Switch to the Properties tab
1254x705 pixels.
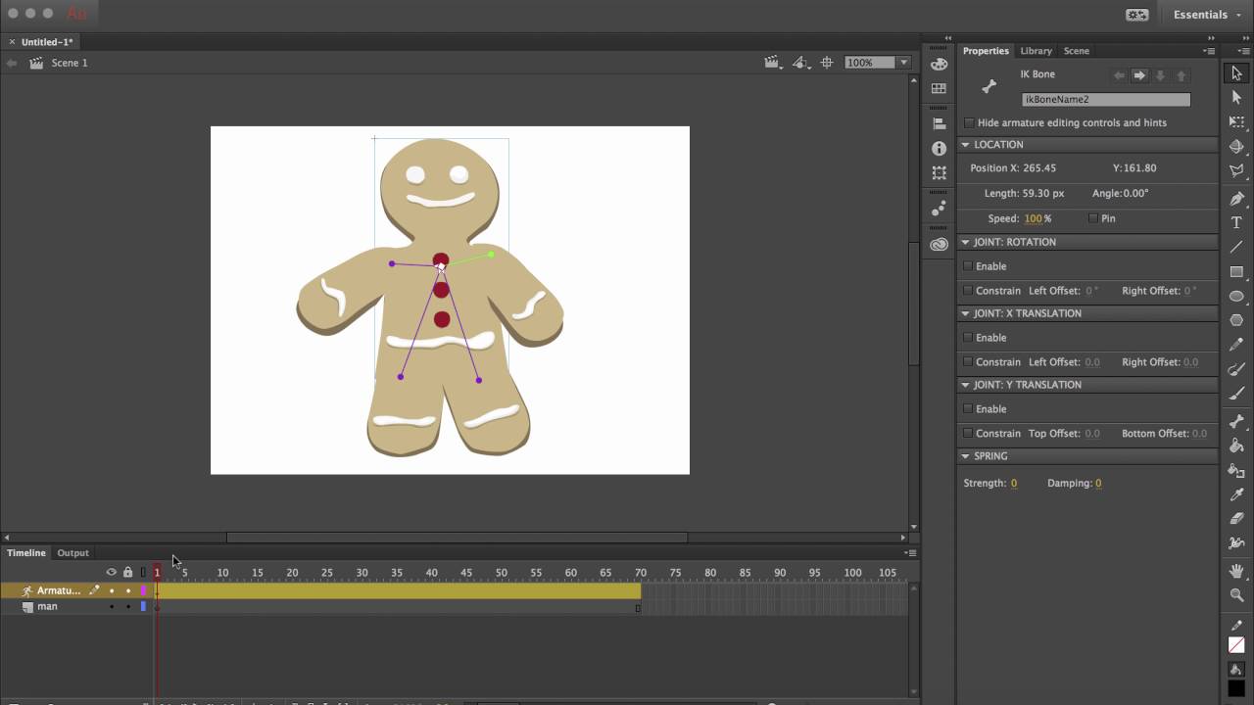[986, 51]
